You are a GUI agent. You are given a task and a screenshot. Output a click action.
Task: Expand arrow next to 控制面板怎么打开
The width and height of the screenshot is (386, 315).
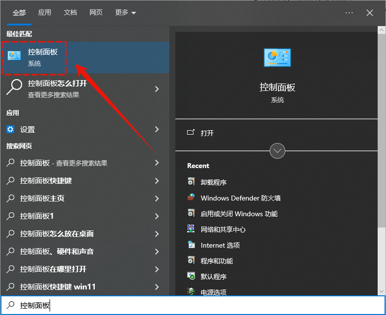coord(157,89)
